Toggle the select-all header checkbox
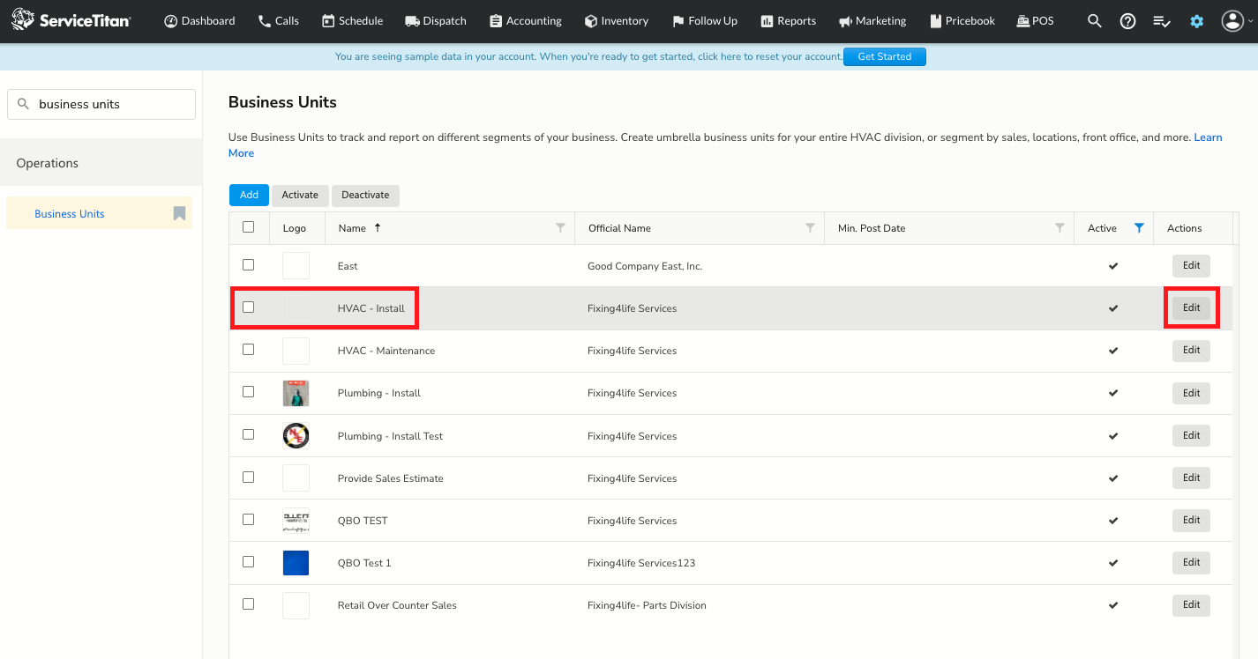The height and width of the screenshot is (659, 1258). (x=248, y=226)
